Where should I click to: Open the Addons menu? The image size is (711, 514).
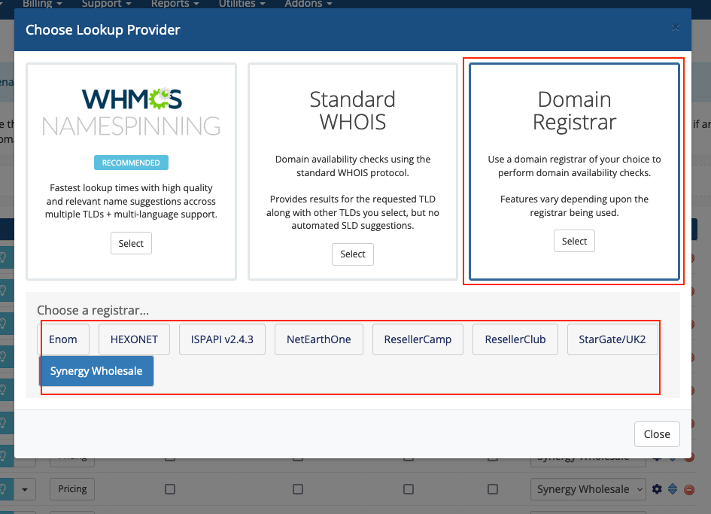308,4
